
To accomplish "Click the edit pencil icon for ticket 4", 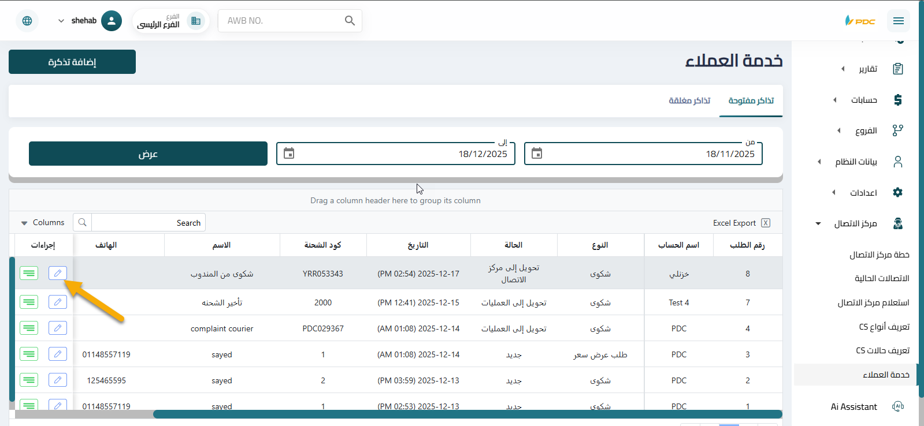I will (58, 328).
